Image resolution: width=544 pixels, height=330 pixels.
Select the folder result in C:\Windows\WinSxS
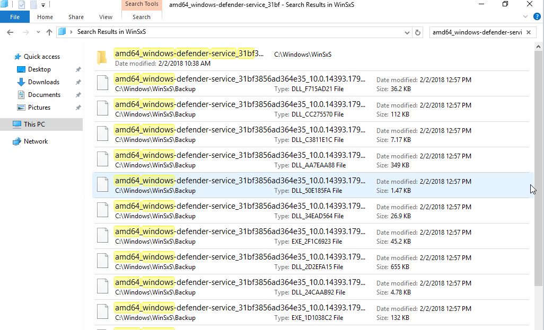point(312,58)
